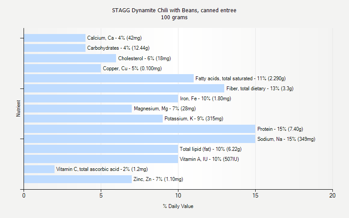Select the Copper, Cu 5% bar
349x218 pixels.
coord(62,68)
